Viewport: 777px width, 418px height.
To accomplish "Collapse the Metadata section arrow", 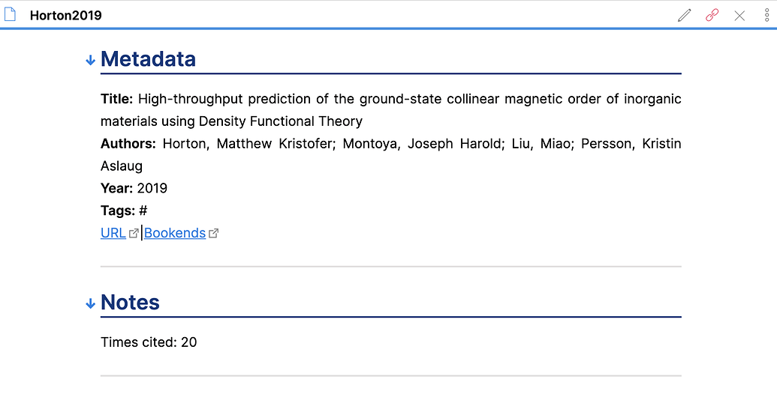I will point(90,60).
